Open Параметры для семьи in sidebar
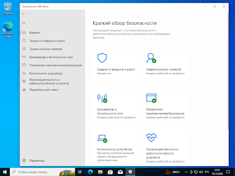Image resolution: width=235 pixels, height=176 pixels. (53, 90)
